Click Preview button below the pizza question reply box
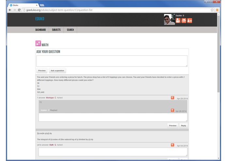The width and height of the screenshot is (227, 161). pos(173,125)
